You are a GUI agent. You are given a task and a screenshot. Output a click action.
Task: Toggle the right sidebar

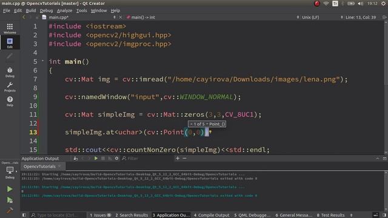(x=384, y=215)
